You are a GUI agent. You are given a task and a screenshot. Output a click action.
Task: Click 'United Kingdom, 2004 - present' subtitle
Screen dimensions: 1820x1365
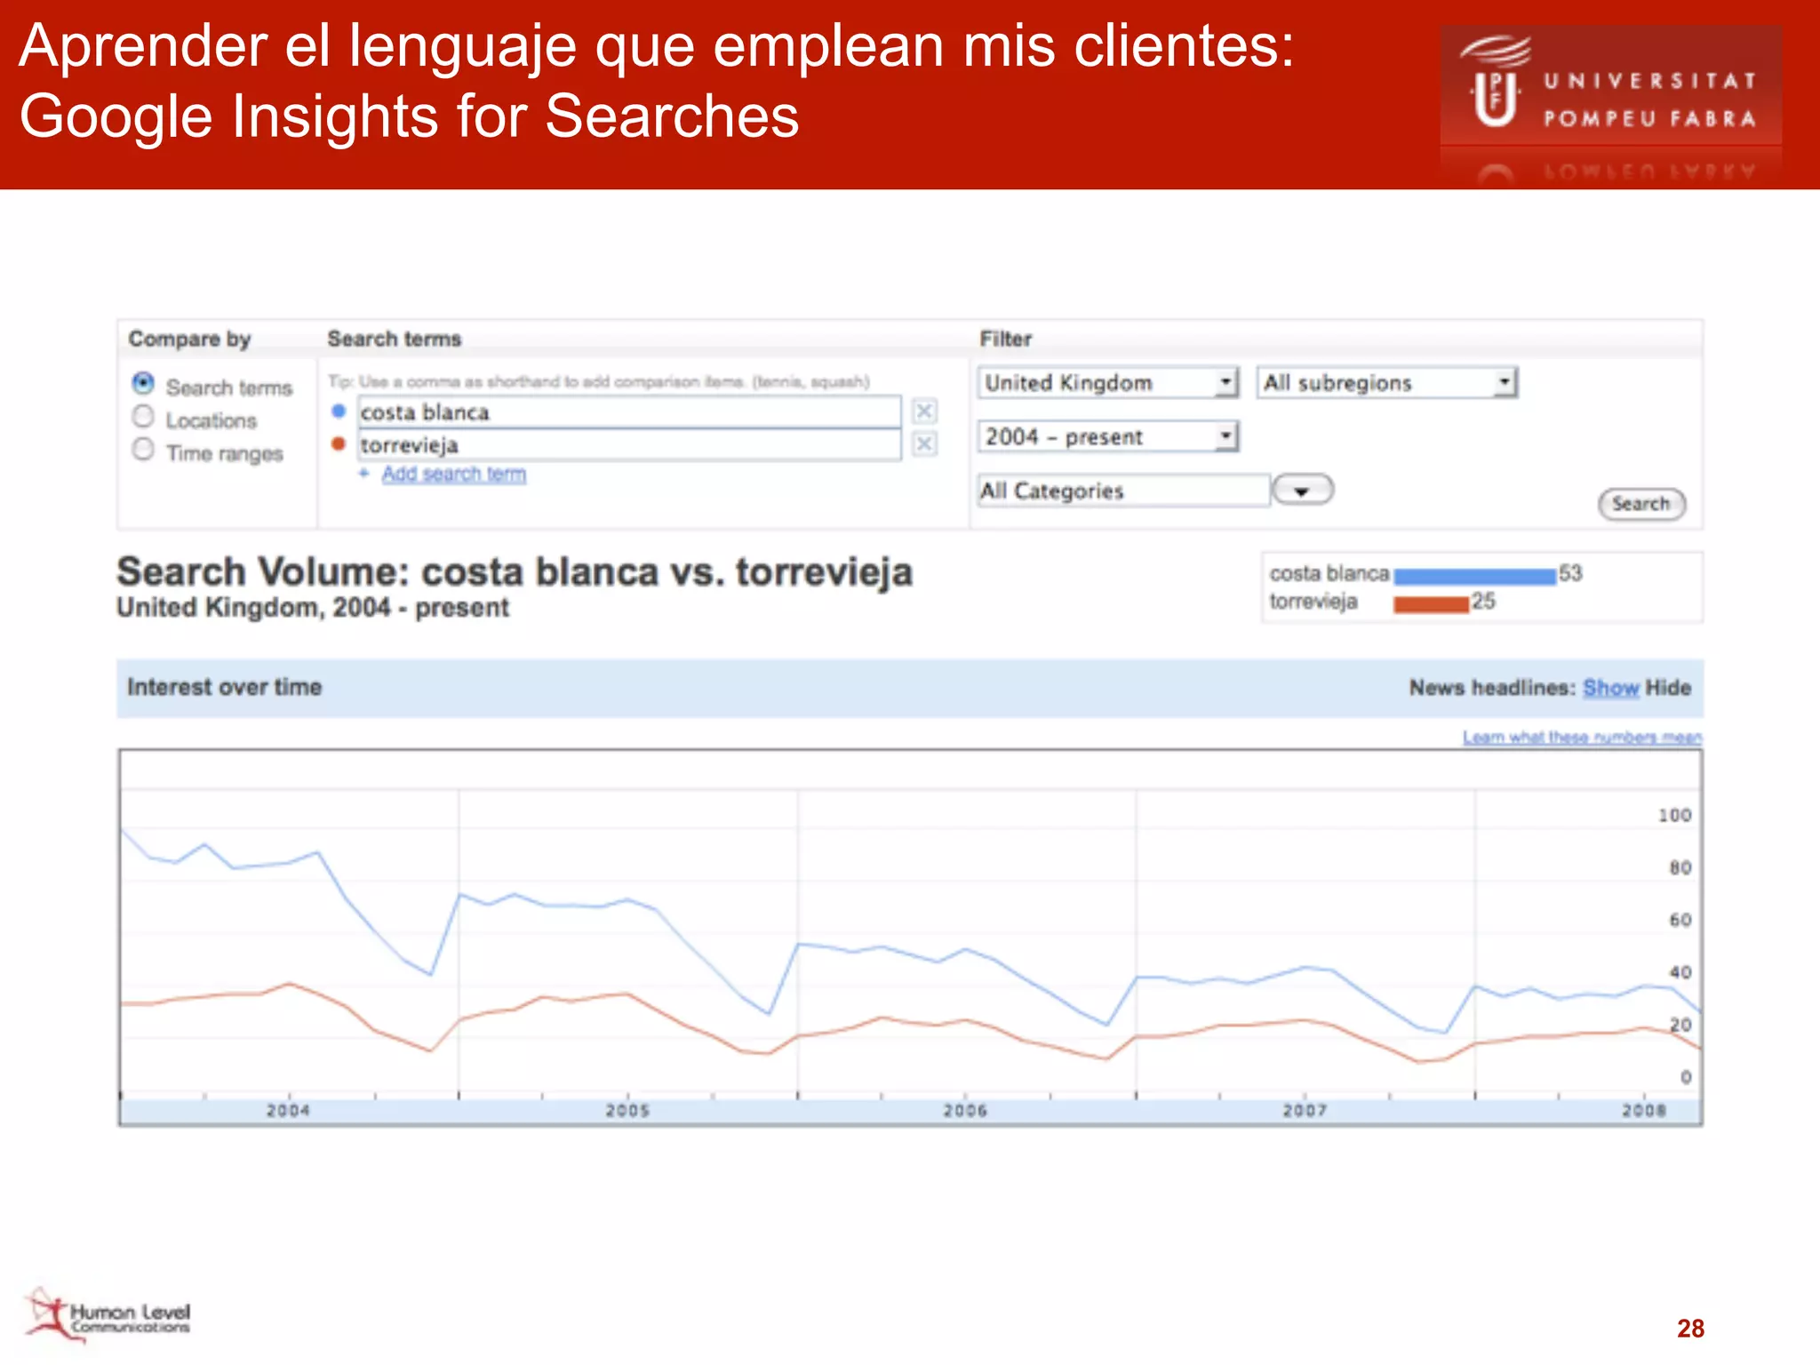tap(313, 608)
